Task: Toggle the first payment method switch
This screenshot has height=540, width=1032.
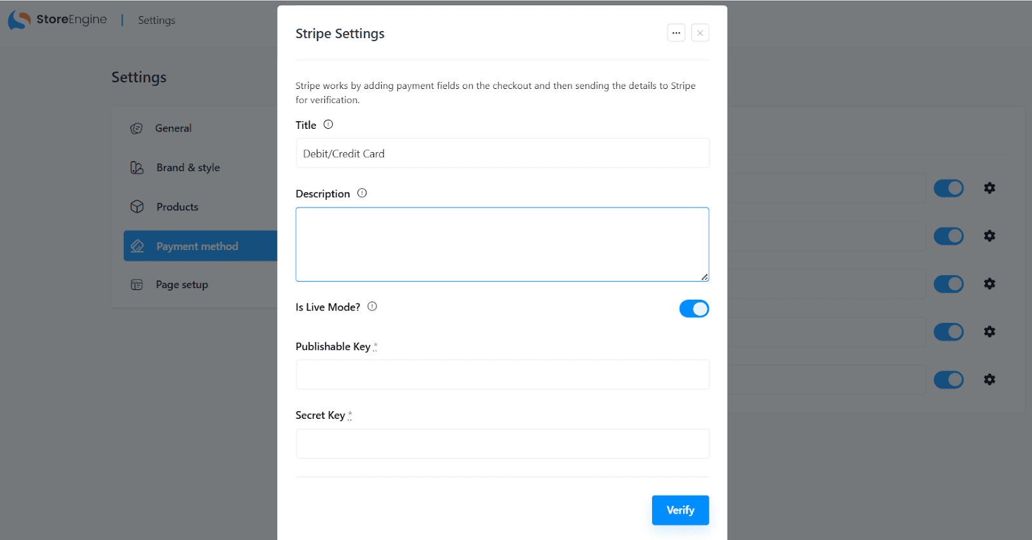Action: (948, 188)
